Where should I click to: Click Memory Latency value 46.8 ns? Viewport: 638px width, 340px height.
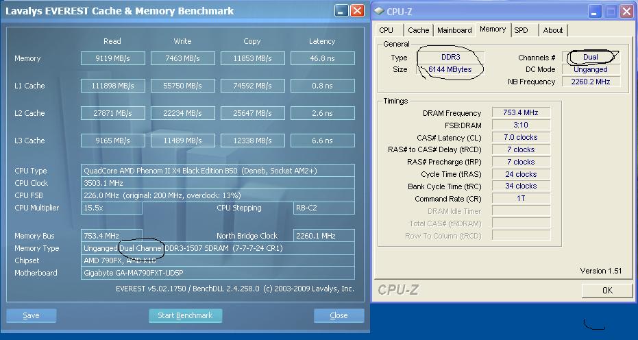pyautogui.click(x=322, y=58)
